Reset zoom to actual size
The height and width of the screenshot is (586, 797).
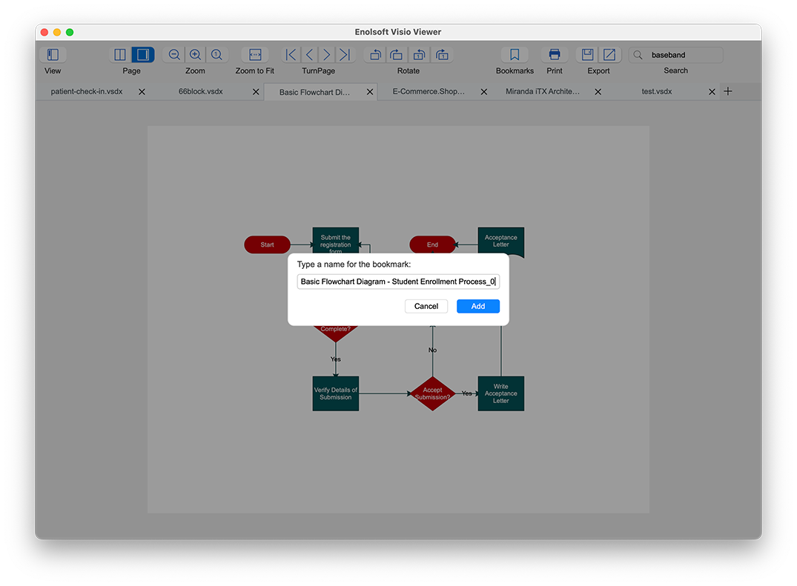(216, 55)
